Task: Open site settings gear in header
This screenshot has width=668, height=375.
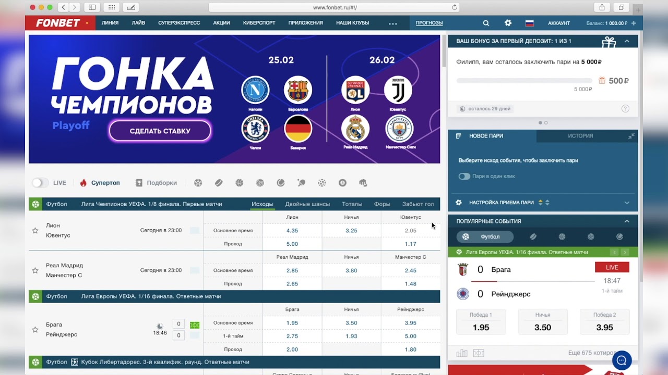Action: pos(508,23)
